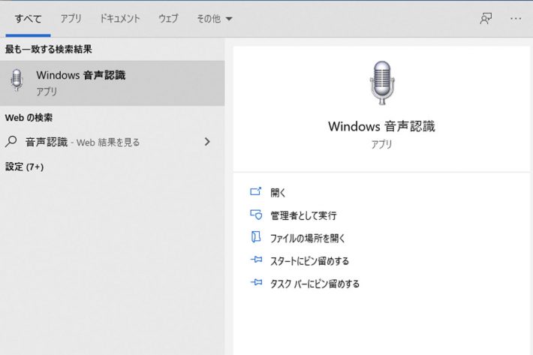Viewport: 533px width, 355px height.
Task: Click the small microphone icon in results
Action: (x=17, y=80)
